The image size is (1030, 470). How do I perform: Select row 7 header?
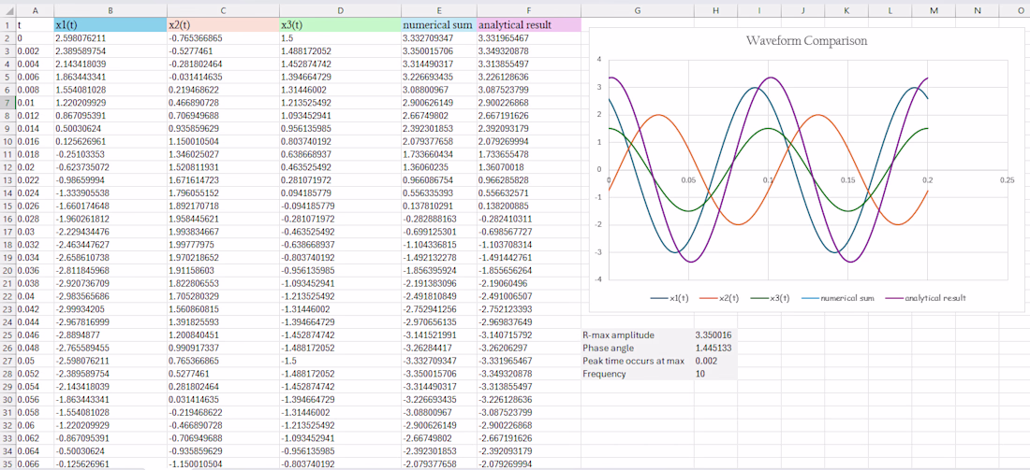[7, 104]
